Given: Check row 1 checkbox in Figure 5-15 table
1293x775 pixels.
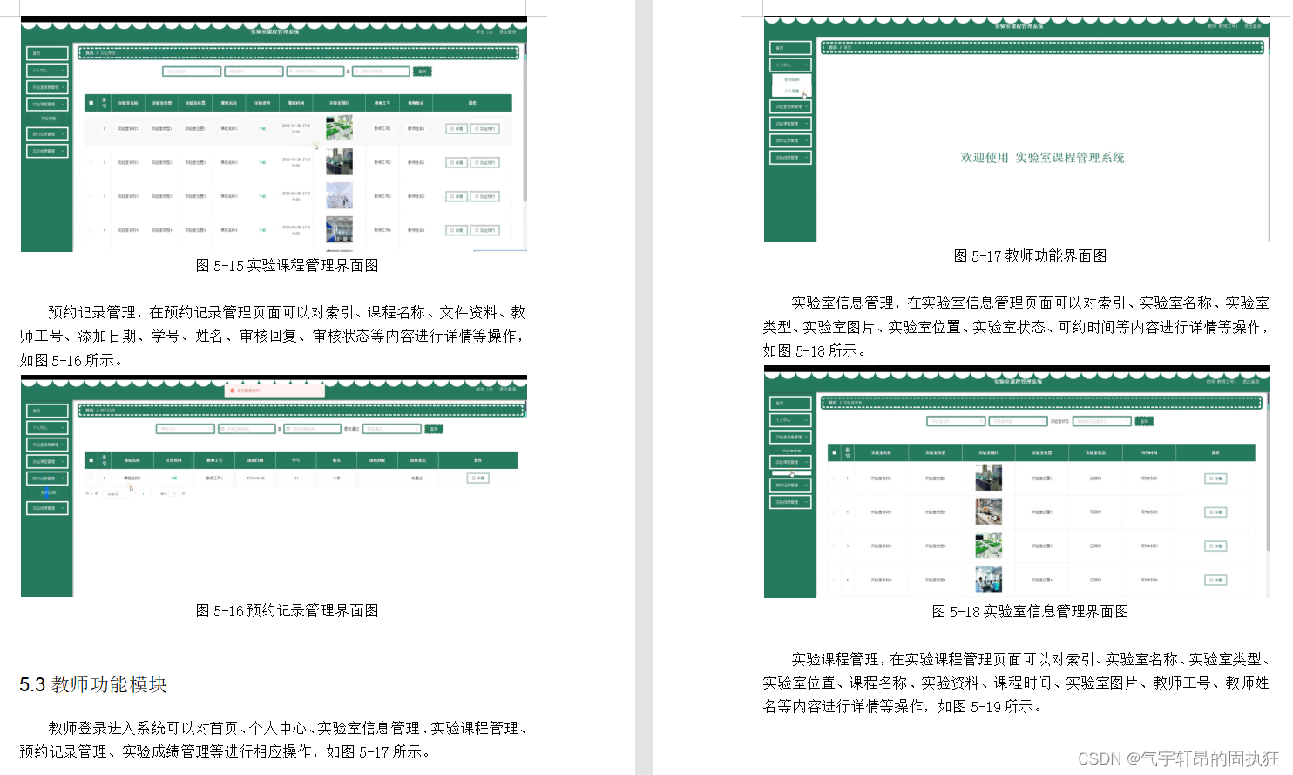Looking at the screenshot, I should click(x=91, y=128).
